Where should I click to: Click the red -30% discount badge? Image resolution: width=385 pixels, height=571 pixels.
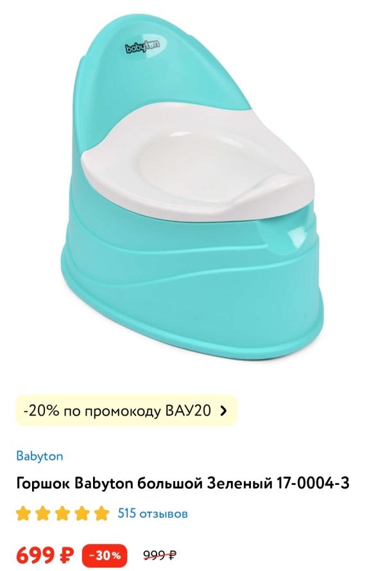click(x=105, y=556)
